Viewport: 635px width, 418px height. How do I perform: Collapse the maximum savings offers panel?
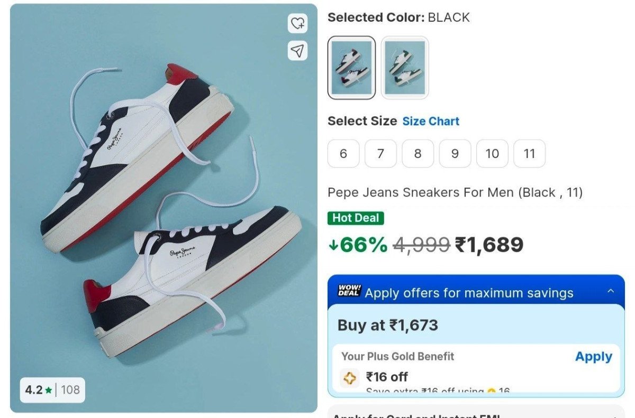(x=611, y=291)
